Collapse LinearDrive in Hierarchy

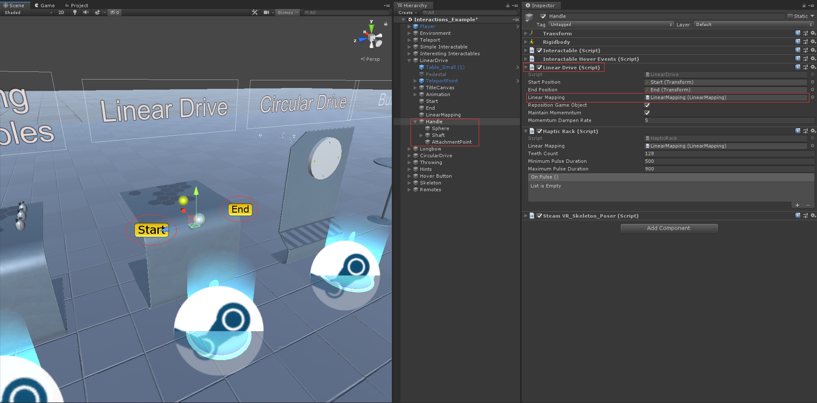pos(409,60)
